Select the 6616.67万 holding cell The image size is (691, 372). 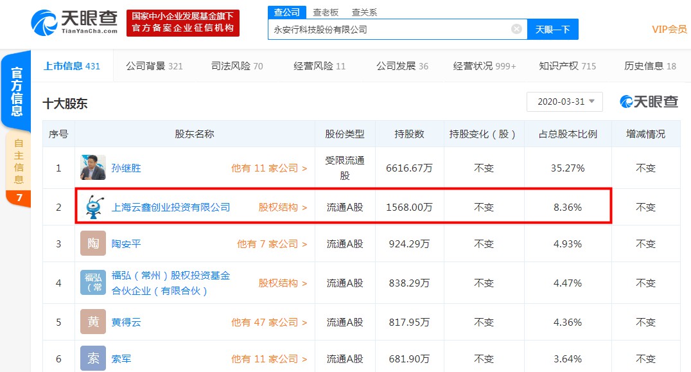(x=409, y=168)
